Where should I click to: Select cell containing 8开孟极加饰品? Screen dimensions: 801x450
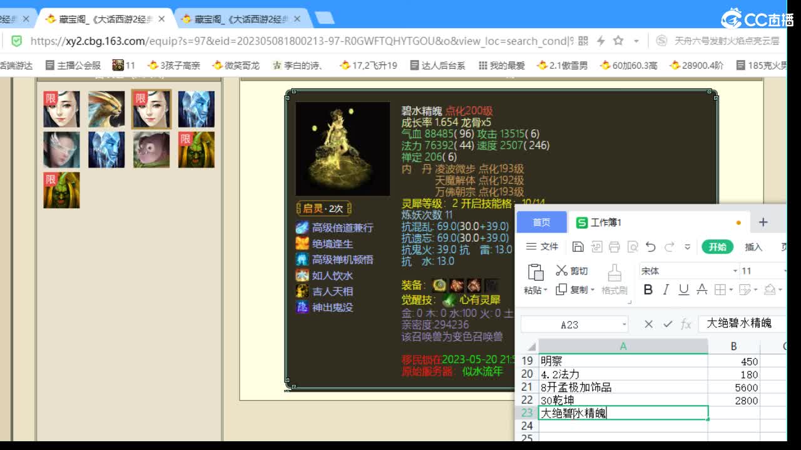coord(623,387)
